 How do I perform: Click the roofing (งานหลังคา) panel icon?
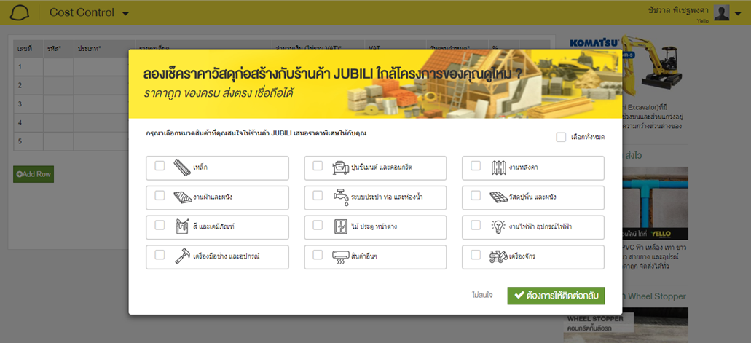click(499, 167)
